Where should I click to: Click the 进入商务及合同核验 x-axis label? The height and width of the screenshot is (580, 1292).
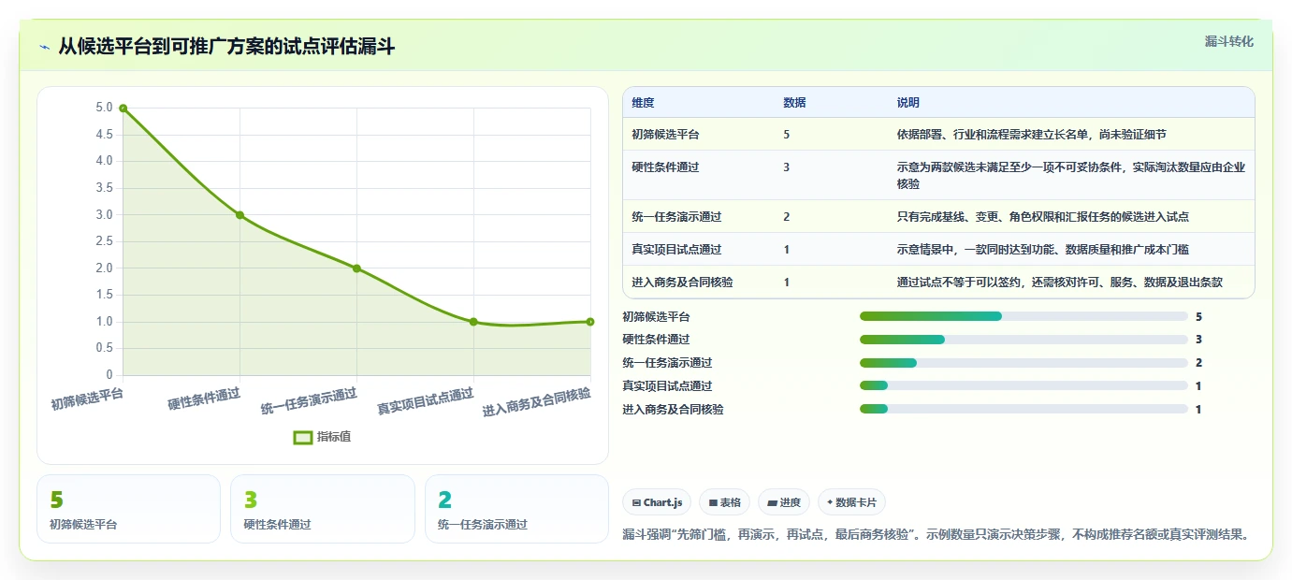click(537, 401)
